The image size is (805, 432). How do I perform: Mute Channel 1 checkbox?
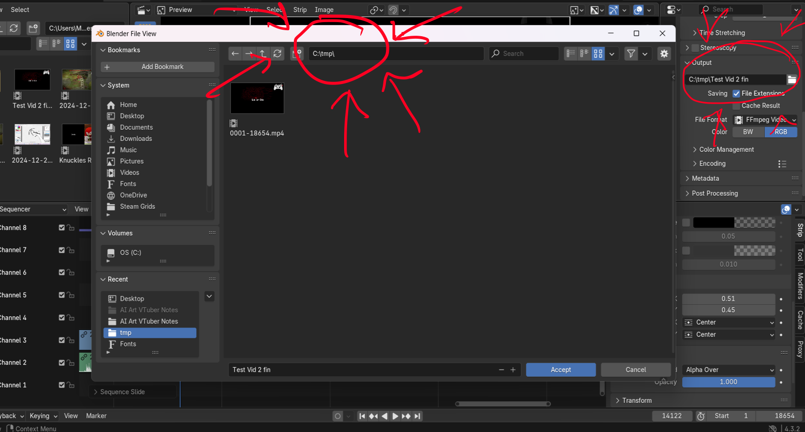[62, 385]
